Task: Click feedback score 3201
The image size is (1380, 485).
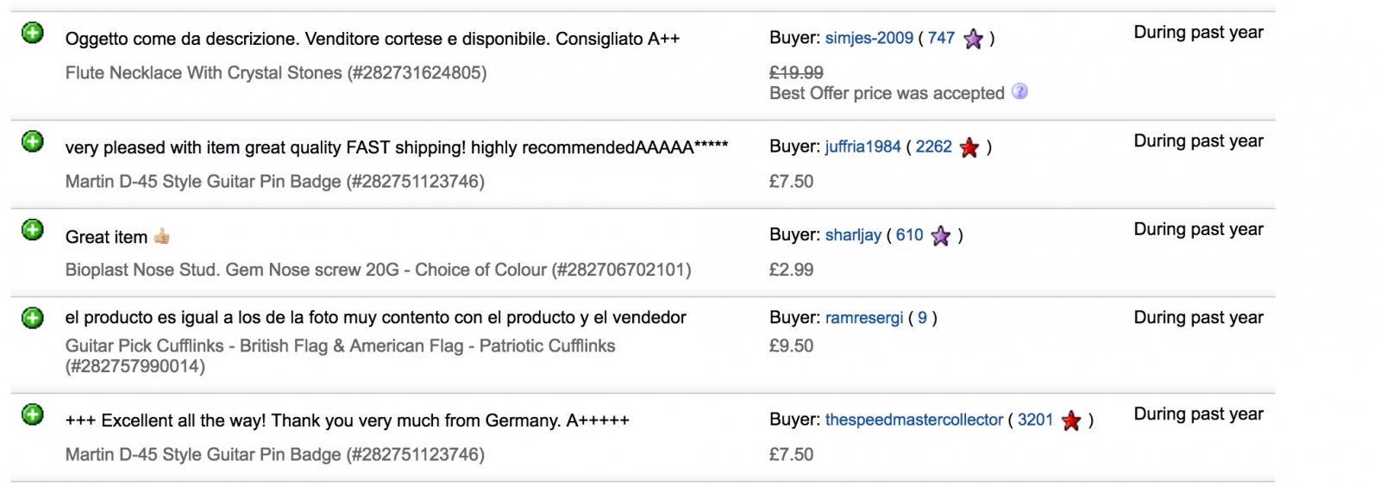Action: [x=1035, y=420]
